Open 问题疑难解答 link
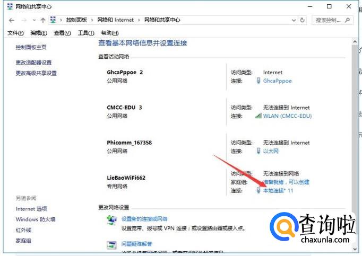 [x=136, y=244]
